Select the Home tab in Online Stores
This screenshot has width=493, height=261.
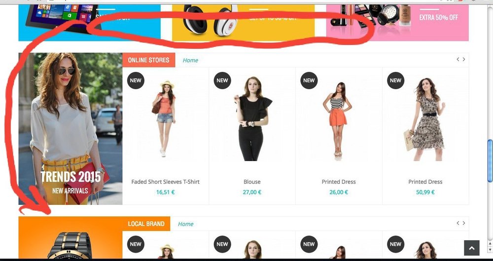point(190,60)
